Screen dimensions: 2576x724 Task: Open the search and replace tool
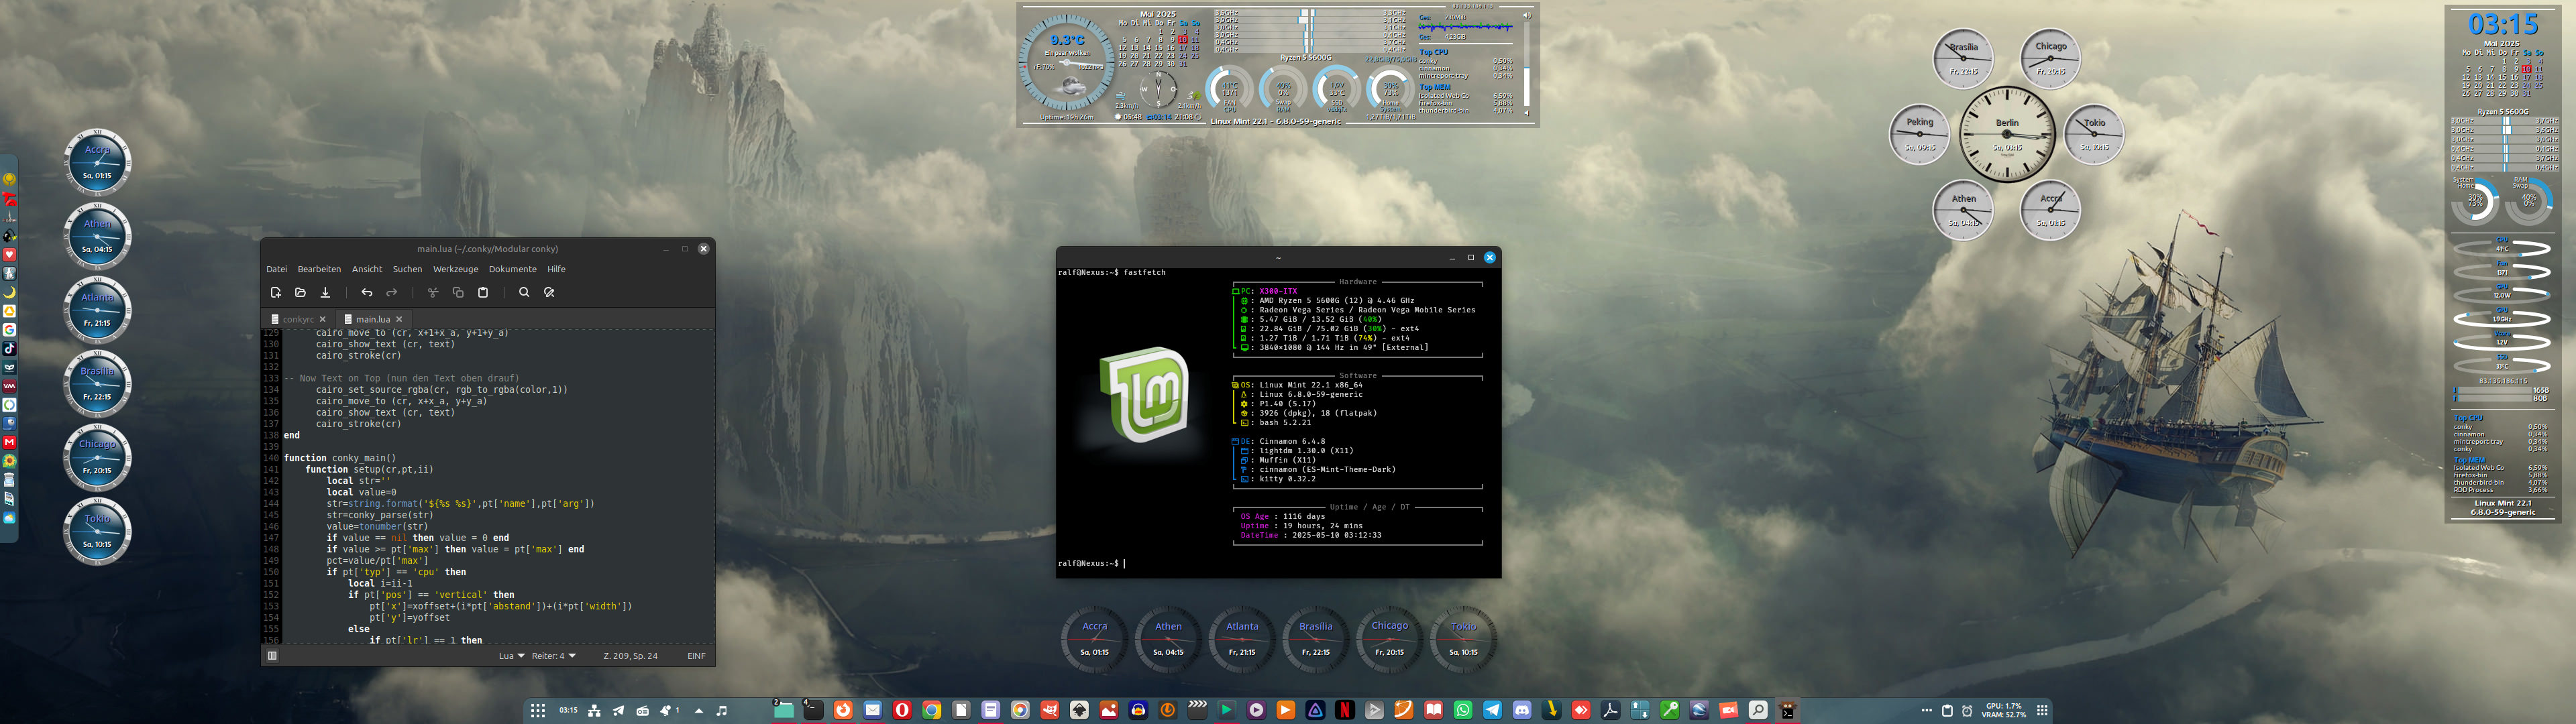pos(549,292)
